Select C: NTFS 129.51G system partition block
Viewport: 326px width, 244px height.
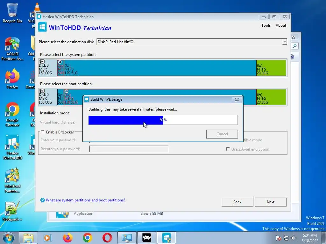coord(160,68)
